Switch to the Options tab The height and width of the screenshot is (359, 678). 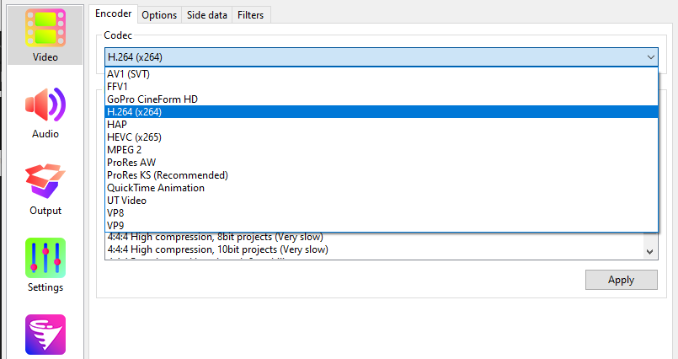point(159,15)
